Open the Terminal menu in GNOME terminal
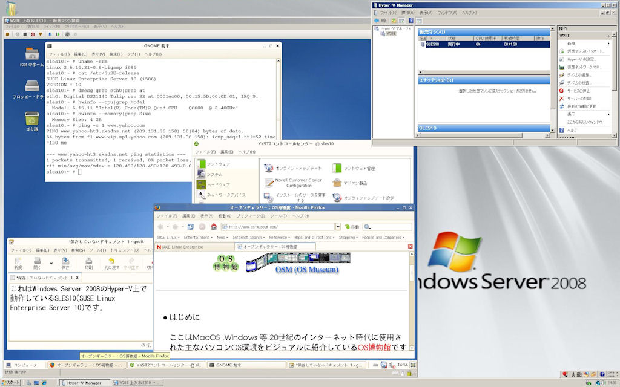Viewport: 620px width, 387px height. [x=116, y=54]
